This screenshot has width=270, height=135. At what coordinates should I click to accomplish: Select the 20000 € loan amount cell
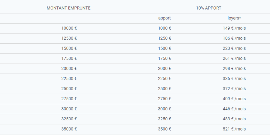click(69, 69)
